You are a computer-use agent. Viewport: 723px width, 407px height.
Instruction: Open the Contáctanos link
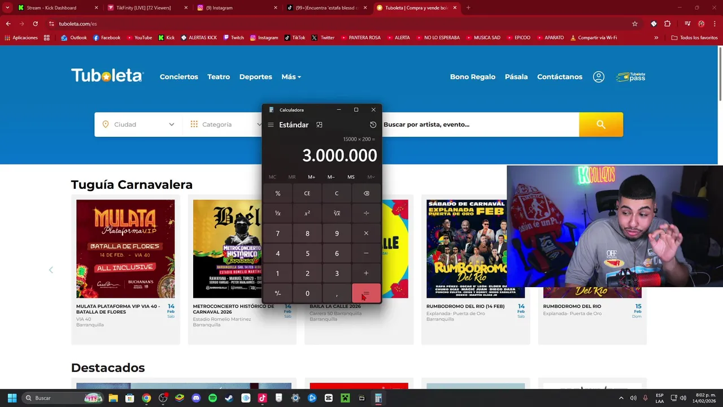[x=560, y=77]
